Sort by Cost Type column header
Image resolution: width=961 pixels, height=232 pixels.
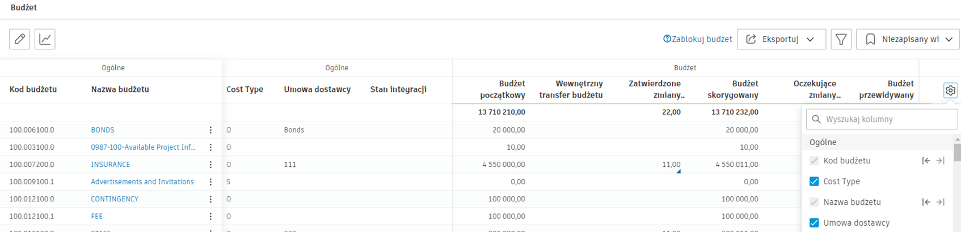click(x=245, y=90)
